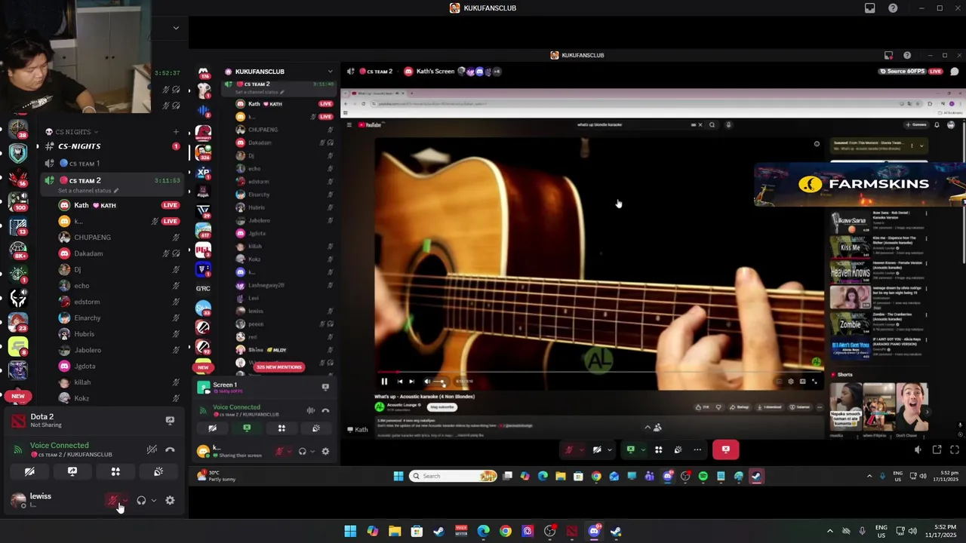The image size is (966, 543).
Task: Toggle microphone mute in stream viewer control bar
Action: tap(569, 449)
